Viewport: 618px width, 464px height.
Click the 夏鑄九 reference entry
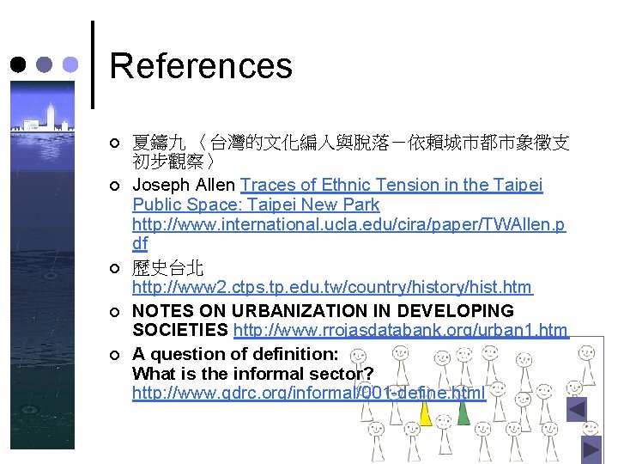click(x=351, y=151)
